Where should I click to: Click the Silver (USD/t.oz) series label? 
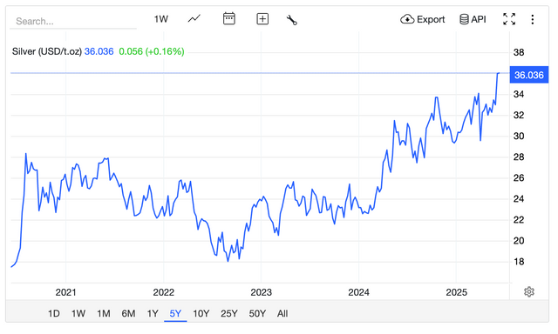point(47,51)
